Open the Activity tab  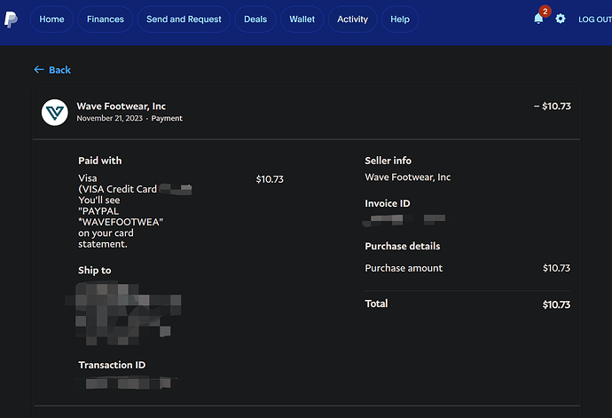tap(352, 20)
